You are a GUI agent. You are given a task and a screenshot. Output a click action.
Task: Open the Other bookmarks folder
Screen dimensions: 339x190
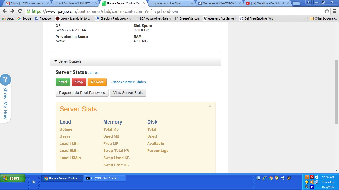tap(323, 18)
